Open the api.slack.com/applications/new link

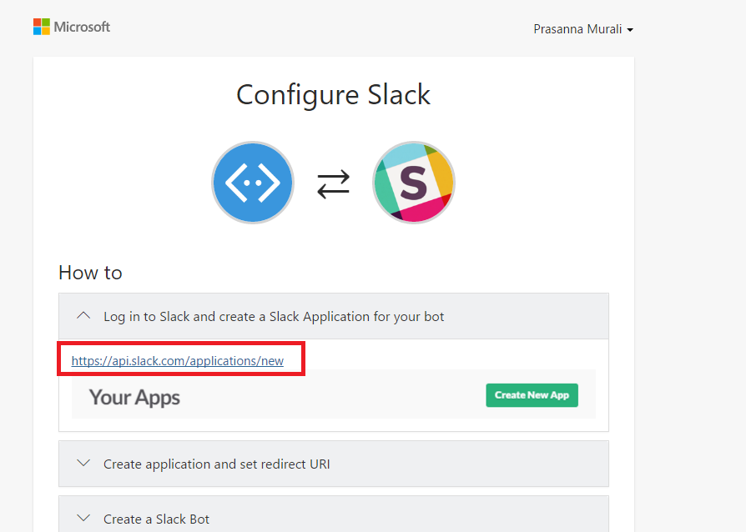coord(178,361)
